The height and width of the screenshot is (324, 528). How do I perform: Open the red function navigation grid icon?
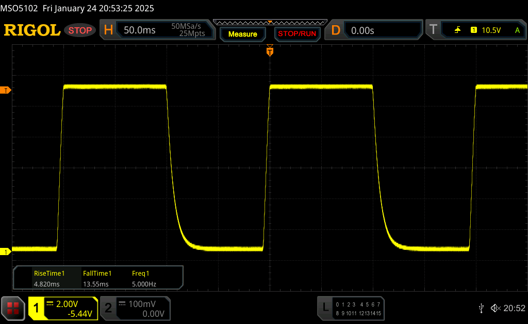(x=13, y=308)
